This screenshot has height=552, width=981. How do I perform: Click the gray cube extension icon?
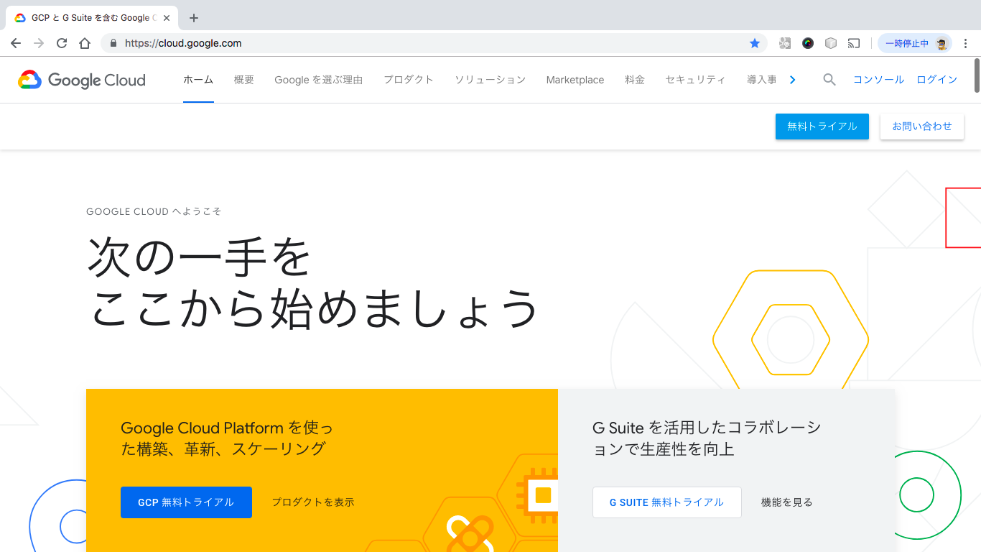[831, 43]
